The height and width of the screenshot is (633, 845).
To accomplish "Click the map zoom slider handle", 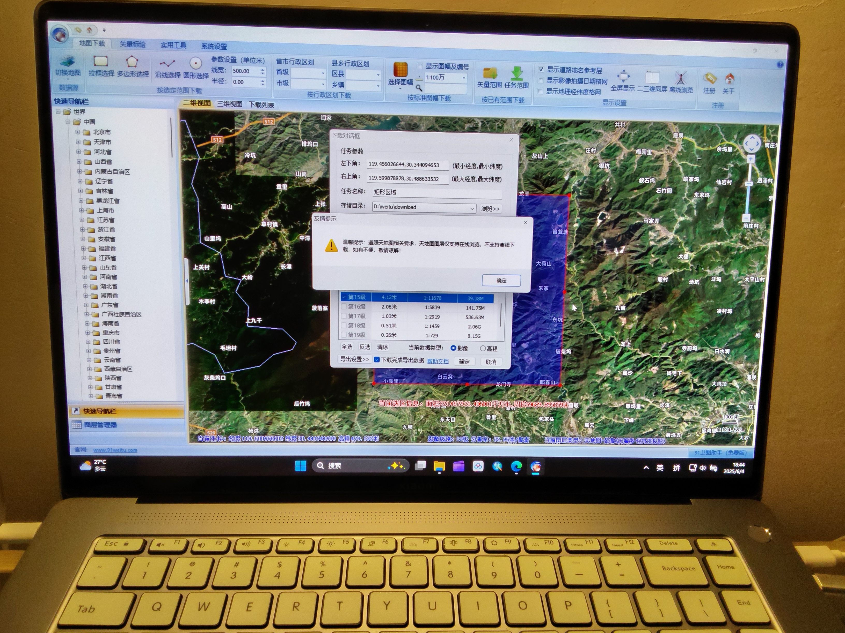I will click(x=749, y=184).
